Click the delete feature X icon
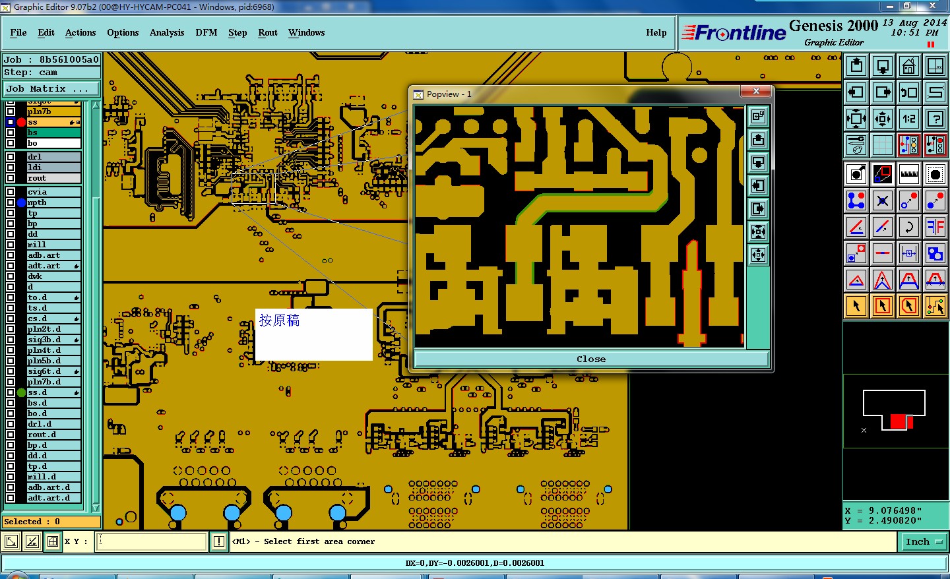This screenshot has height=579, width=950. coord(883,200)
